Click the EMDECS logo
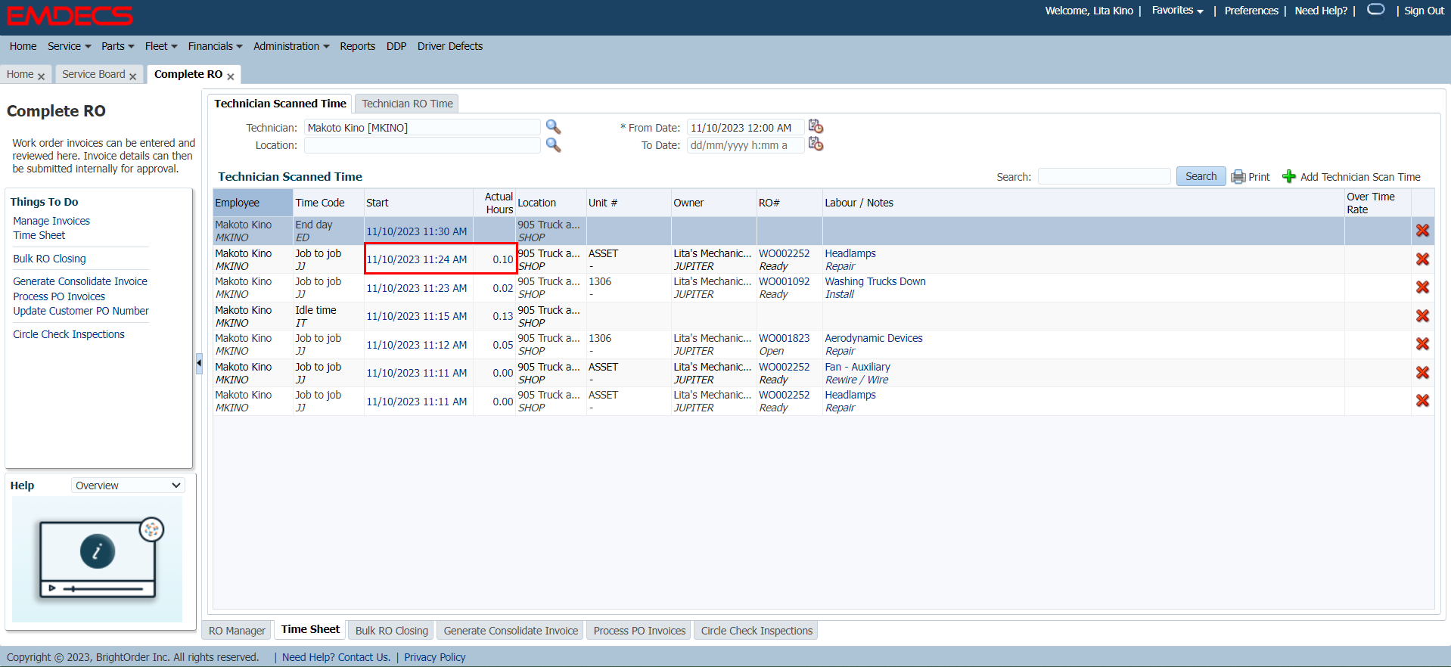The width and height of the screenshot is (1451, 667). [x=70, y=16]
